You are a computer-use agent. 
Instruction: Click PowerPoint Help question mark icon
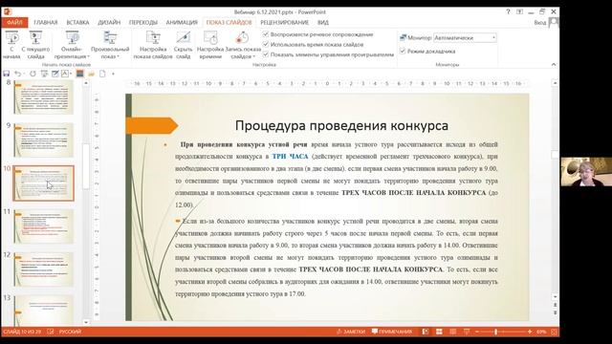pyautogui.click(x=508, y=11)
